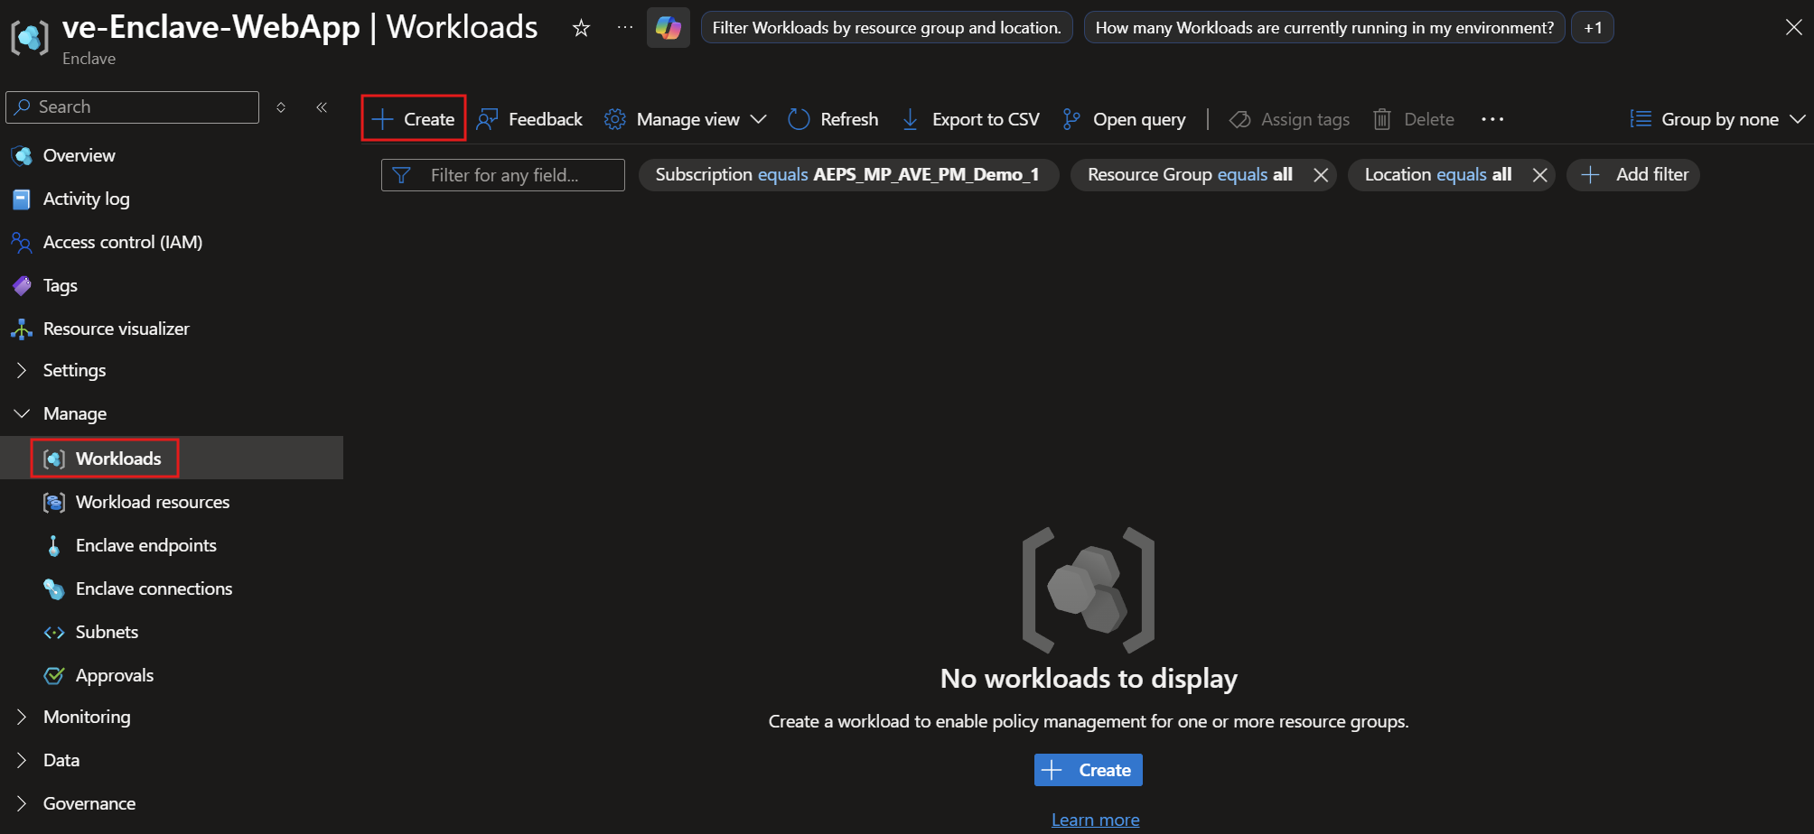Click Assign tags in toolbar
Screen dimensions: 1814x834
pos(1289,119)
